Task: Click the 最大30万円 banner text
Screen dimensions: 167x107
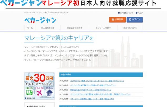Action: pyautogui.click(x=39, y=78)
